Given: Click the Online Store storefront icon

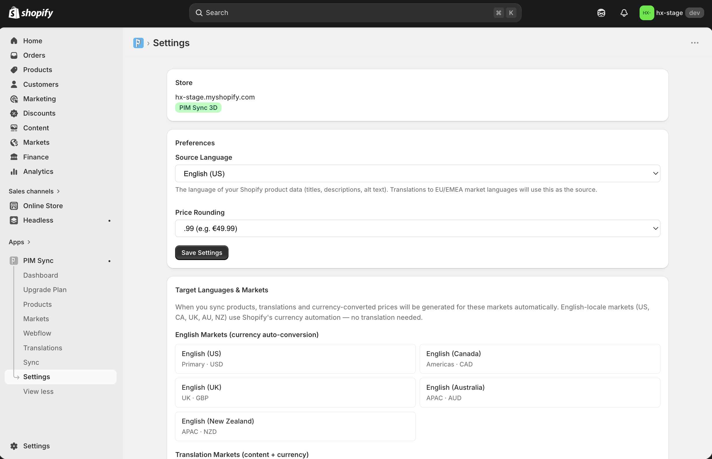Looking at the screenshot, I should [14, 206].
